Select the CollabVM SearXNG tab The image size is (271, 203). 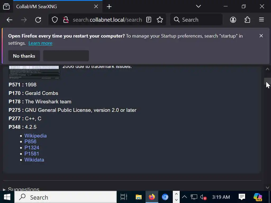click(x=57, y=7)
